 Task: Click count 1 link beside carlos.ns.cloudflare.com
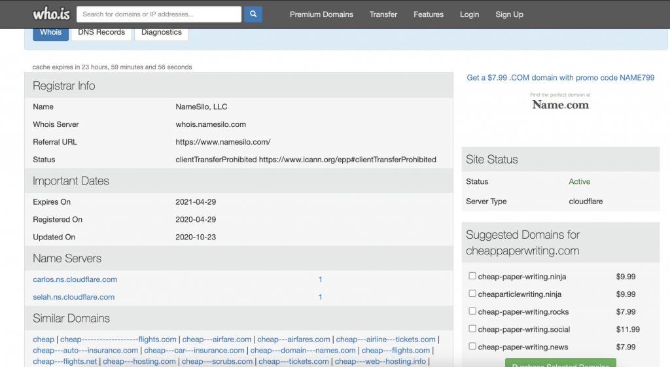click(320, 279)
